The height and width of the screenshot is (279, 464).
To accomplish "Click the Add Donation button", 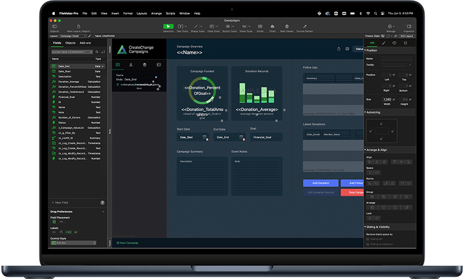I will [x=320, y=183].
